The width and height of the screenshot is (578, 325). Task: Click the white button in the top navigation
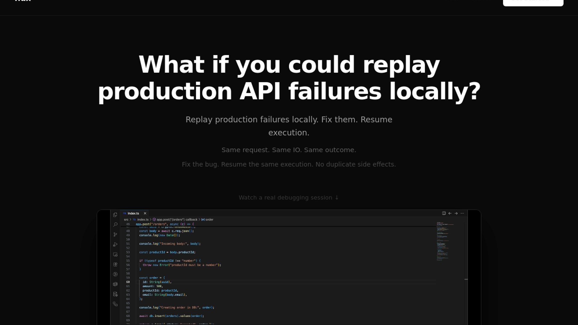533,2
